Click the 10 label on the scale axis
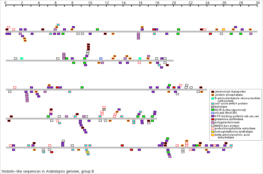 90,3
